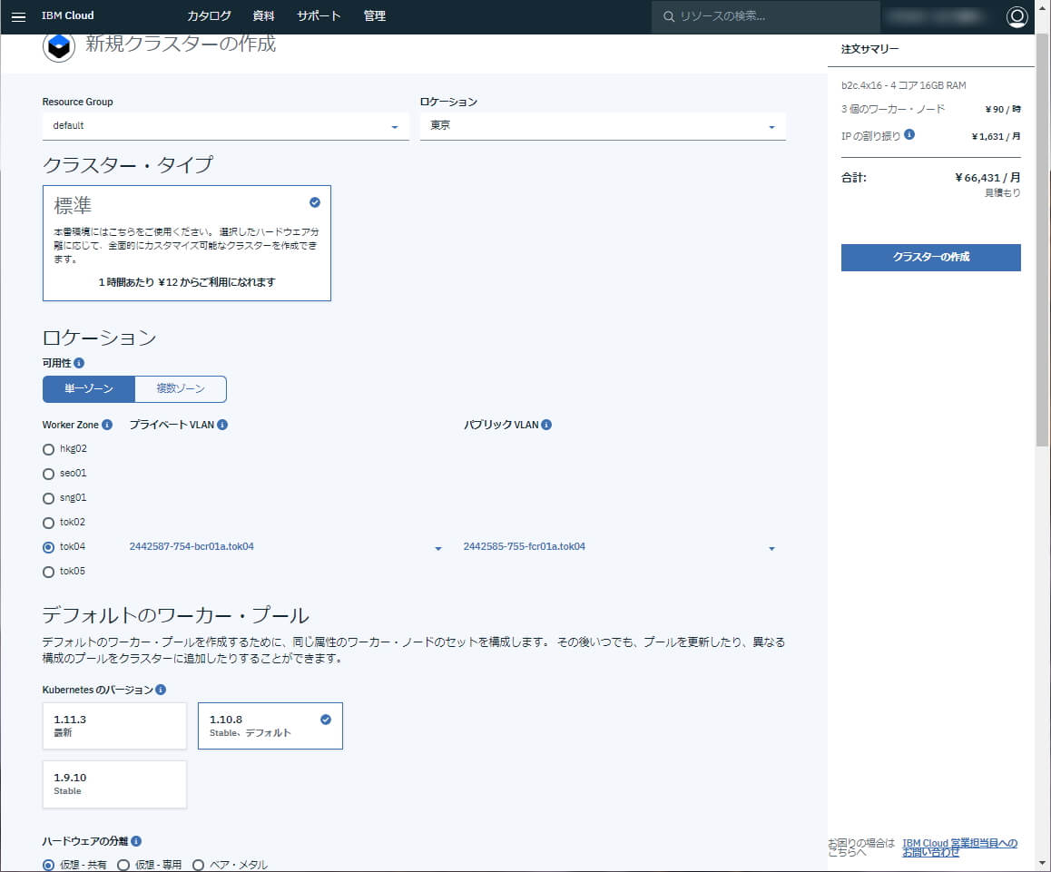Open IBM Cloud 営業担当員へのお問い合わせ link
This screenshot has height=872, width=1051.
(959, 848)
